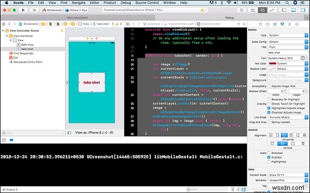Open the Apple menu
Viewport: 310px width, 193px height.
[x=7, y=3]
